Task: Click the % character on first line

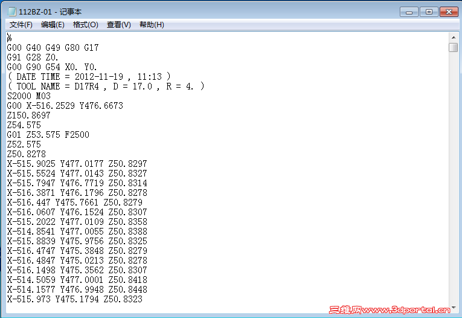Action: [x=10, y=37]
